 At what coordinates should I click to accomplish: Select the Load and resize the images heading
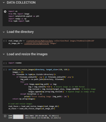pos(27,54)
